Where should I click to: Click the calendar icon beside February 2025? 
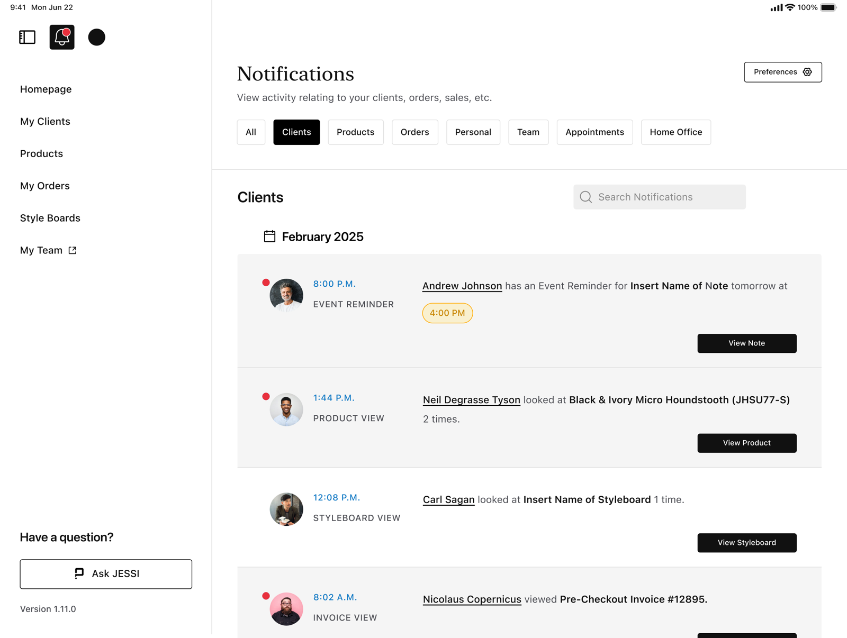coord(269,236)
